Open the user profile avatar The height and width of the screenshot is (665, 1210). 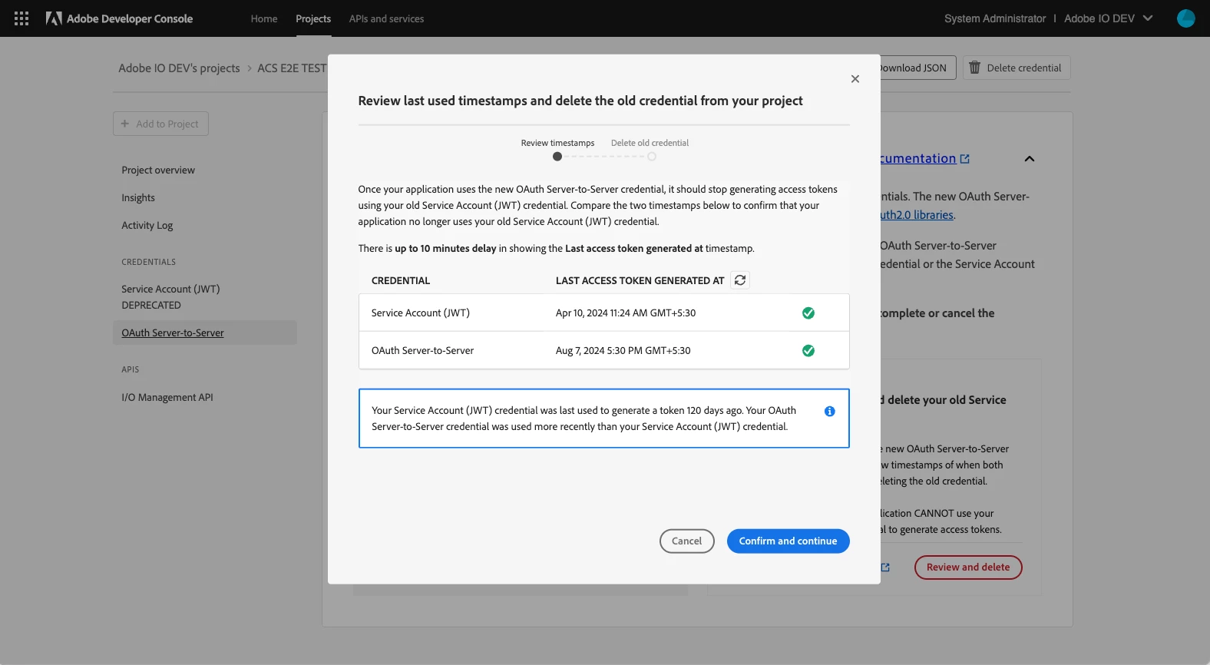click(x=1185, y=18)
